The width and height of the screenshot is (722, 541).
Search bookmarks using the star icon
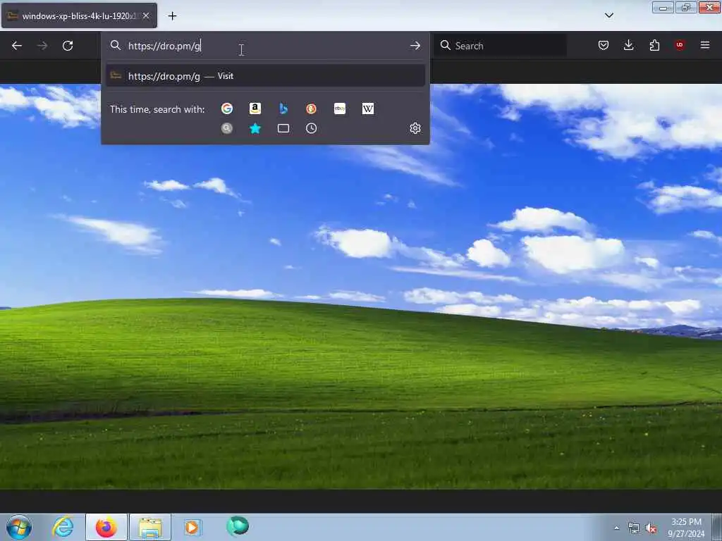coord(255,128)
